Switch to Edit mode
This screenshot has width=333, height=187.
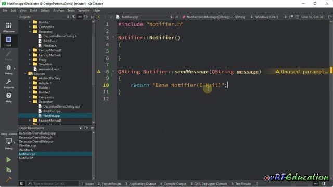tap(9, 41)
